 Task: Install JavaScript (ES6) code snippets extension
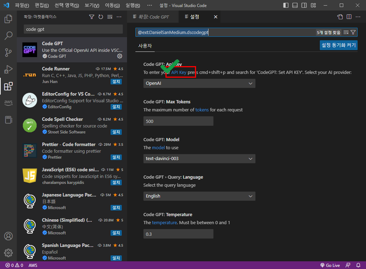click(116, 183)
